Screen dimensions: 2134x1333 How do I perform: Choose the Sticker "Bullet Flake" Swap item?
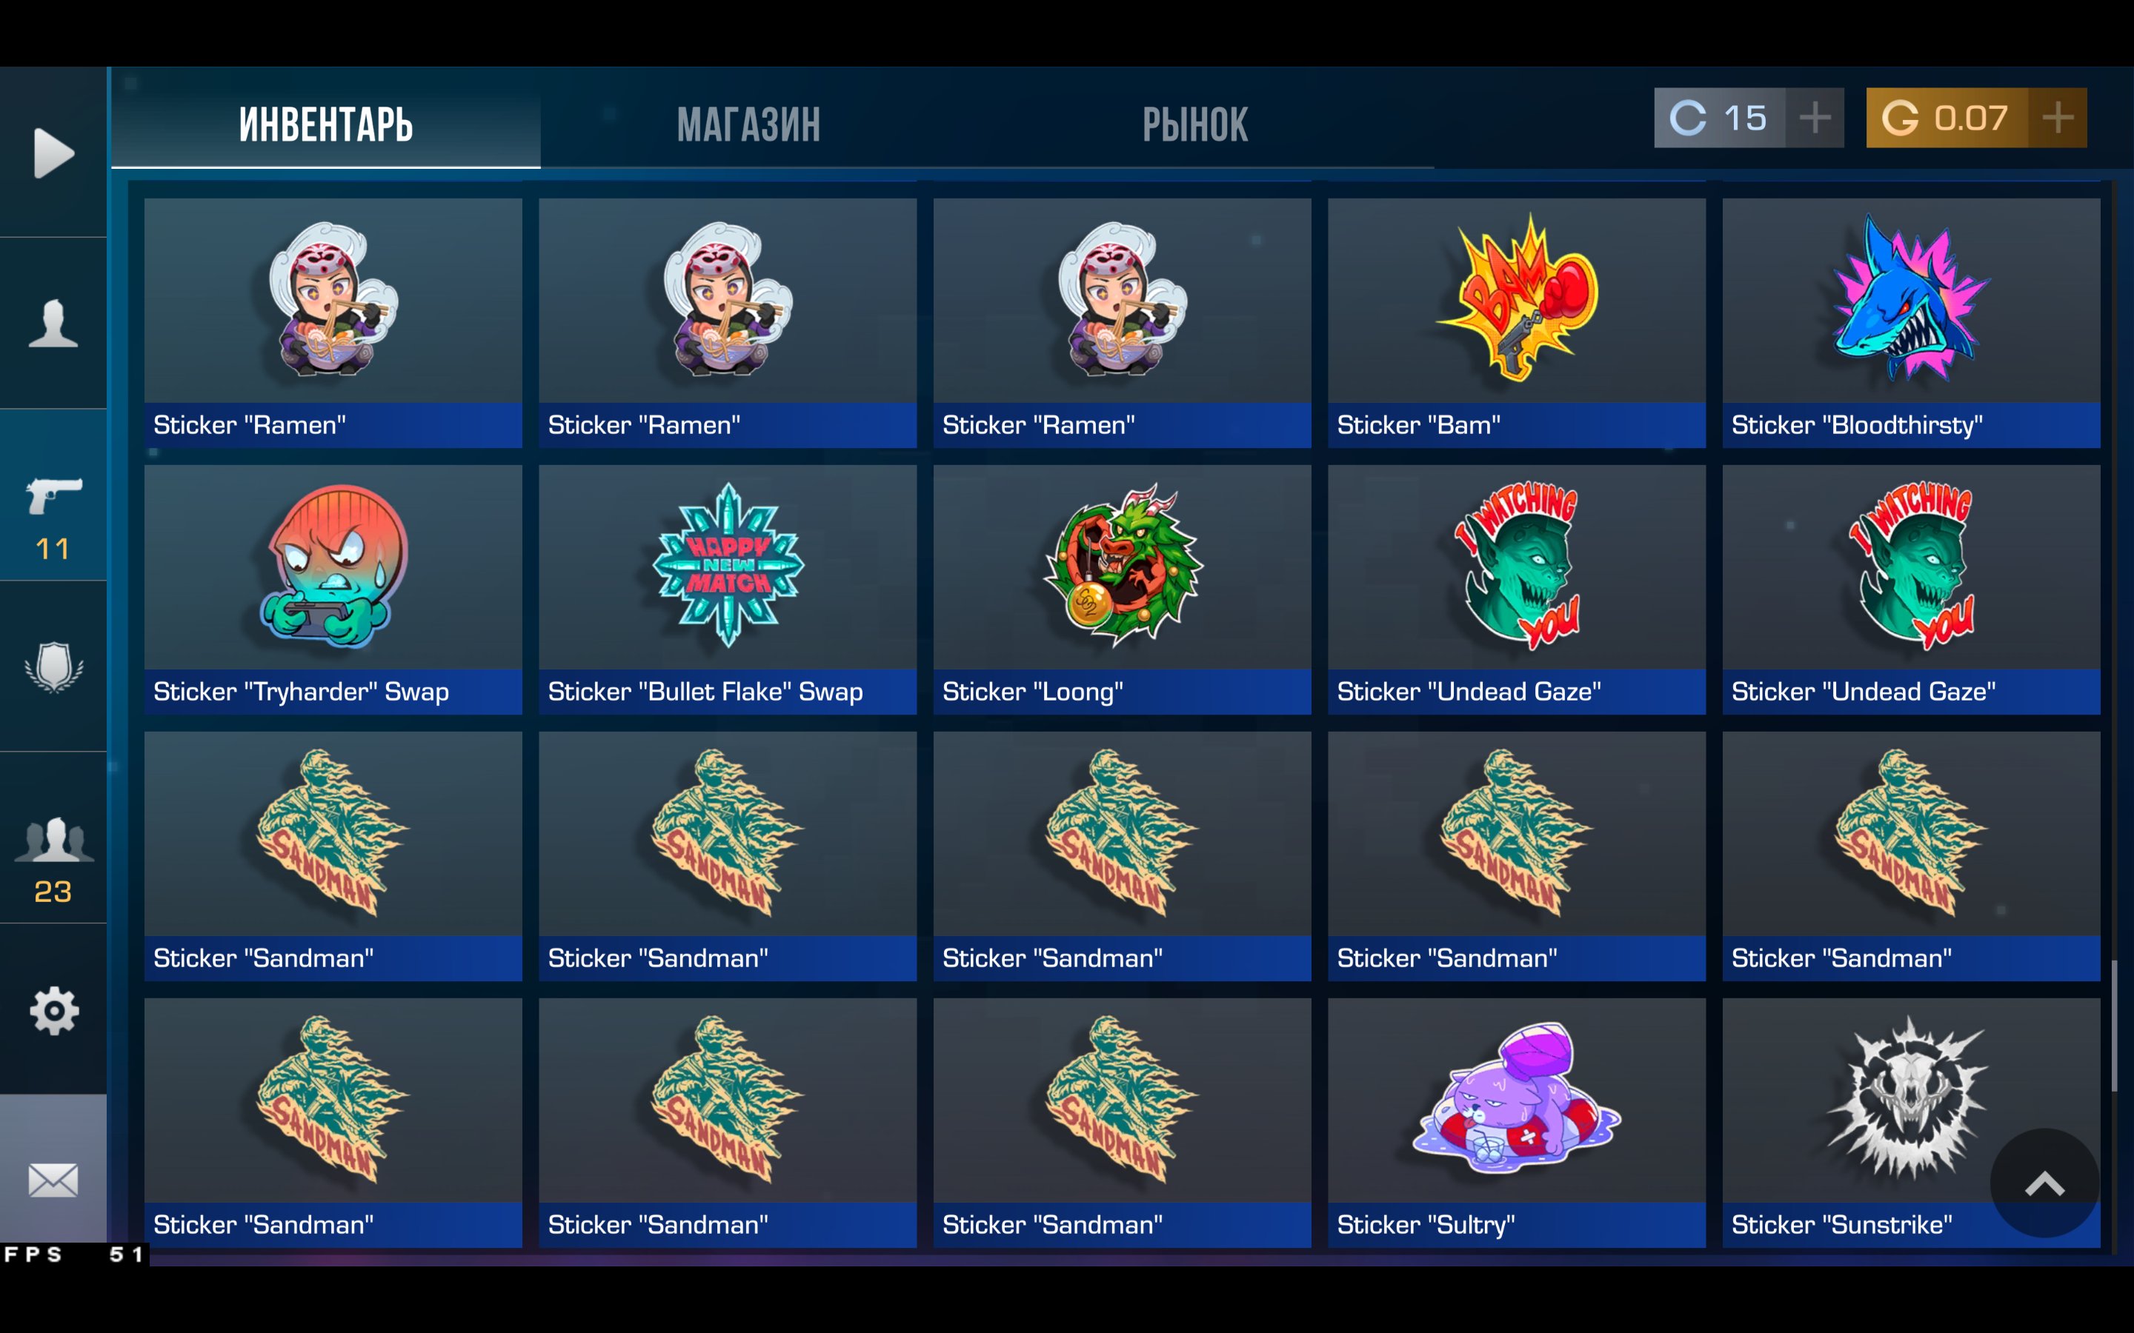(x=728, y=589)
